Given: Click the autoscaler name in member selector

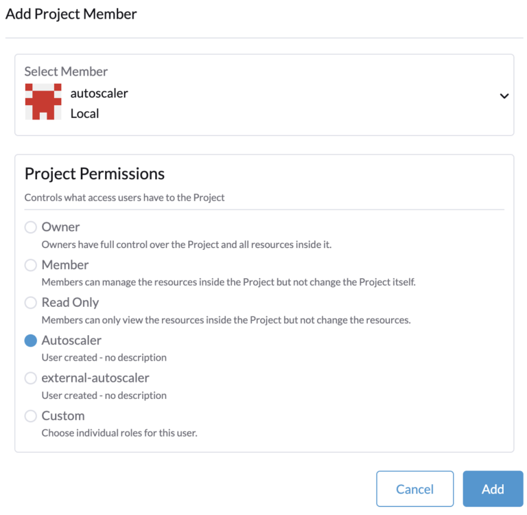Looking at the screenshot, I should tap(99, 93).
